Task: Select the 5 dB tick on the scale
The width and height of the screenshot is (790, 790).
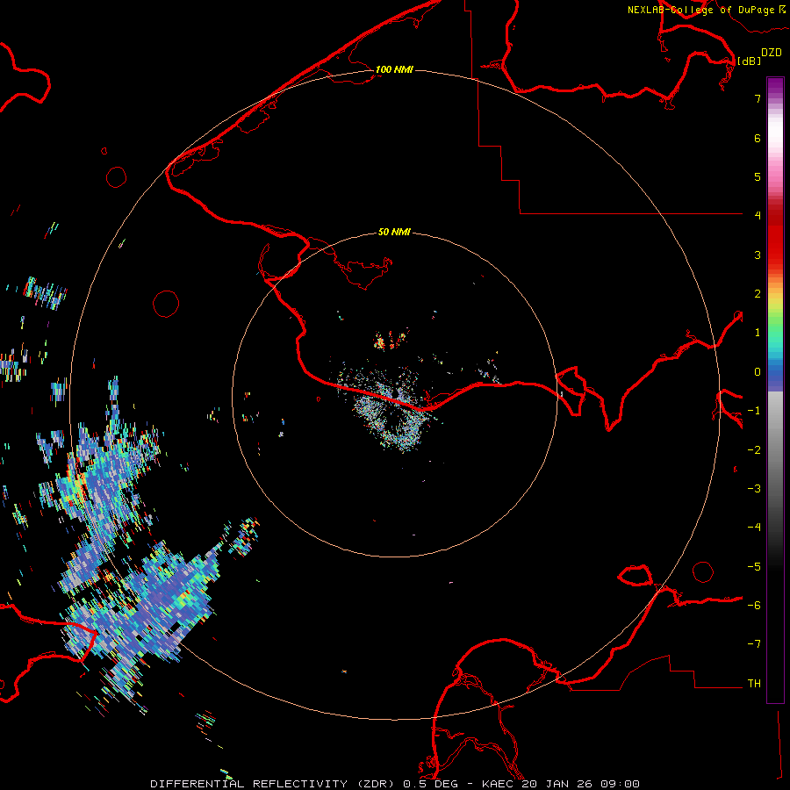Action: pos(758,176)
